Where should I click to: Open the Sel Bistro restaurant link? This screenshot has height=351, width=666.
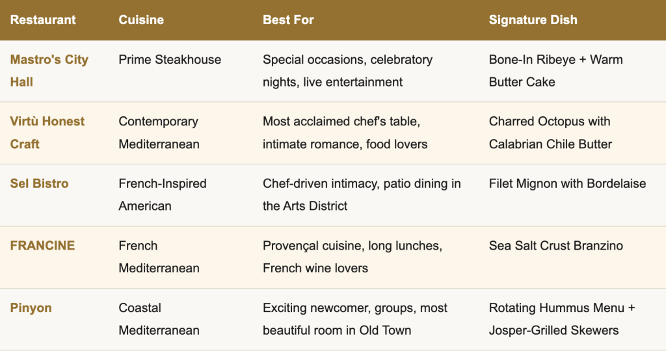pyautogui.click(x=39, y=183)
